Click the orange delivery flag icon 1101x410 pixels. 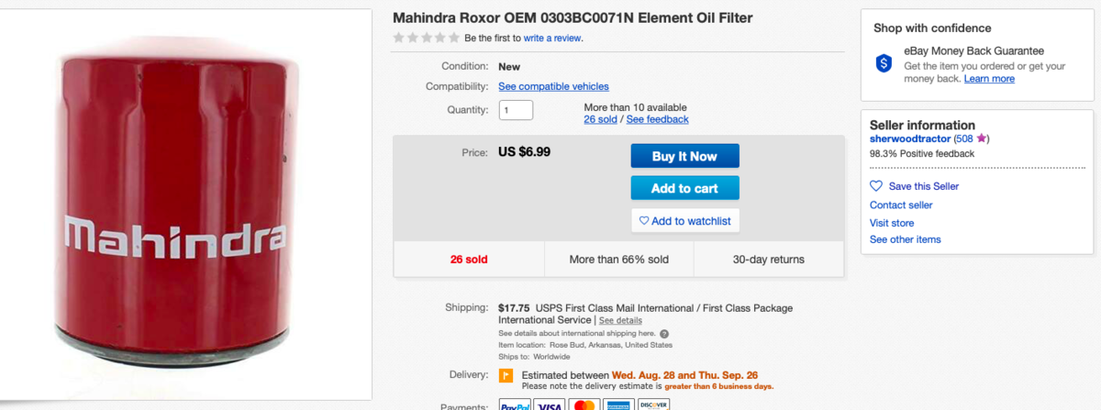tap(506, 375)
